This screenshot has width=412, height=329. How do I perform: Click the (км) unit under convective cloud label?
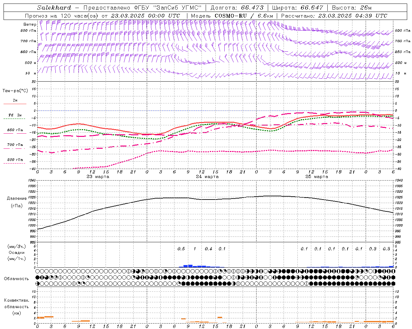pyautogui.click(x=17, y=313)
